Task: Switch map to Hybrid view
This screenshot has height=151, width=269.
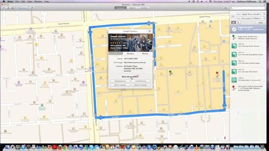Action: pos(132,8)
